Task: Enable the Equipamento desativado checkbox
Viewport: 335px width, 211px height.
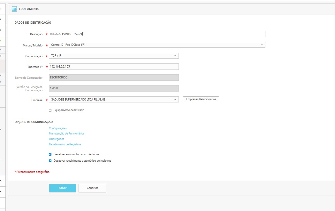Action: tap(50, 110)
